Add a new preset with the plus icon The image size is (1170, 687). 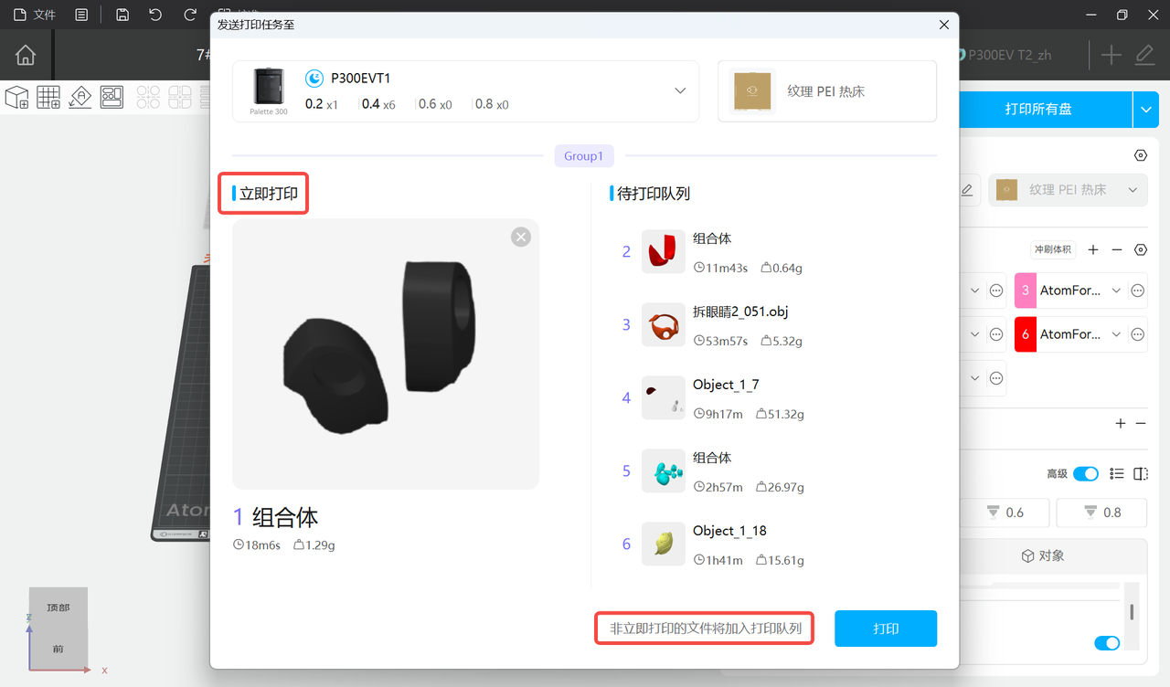1111,55
